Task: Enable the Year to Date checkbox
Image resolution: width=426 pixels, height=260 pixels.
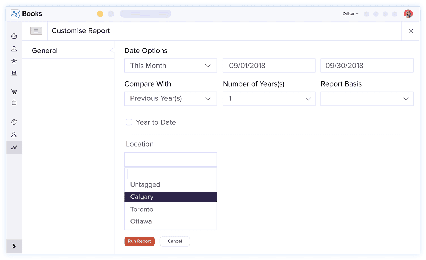Action: point(129,122)
